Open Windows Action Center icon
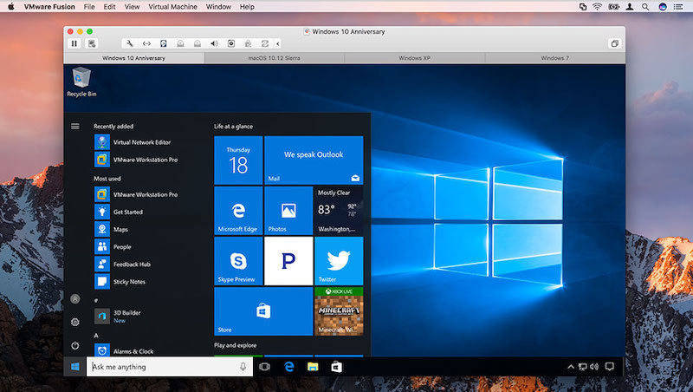Viewport: 693px width, 392px height. click(x=610, y=367)
